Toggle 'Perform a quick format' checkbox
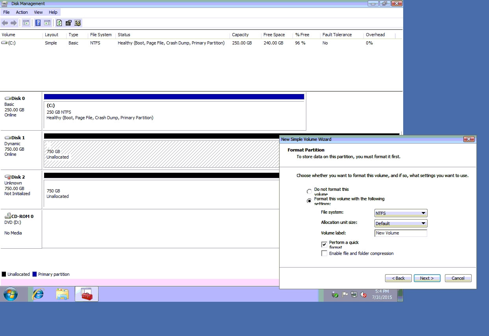The width and height of the screenshot is (489, 336). (324, 245)
